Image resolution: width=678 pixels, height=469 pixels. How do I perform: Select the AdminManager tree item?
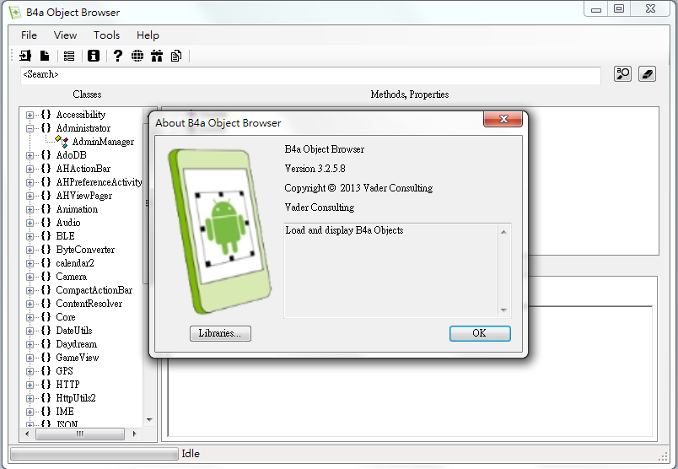tap(103, 142)
